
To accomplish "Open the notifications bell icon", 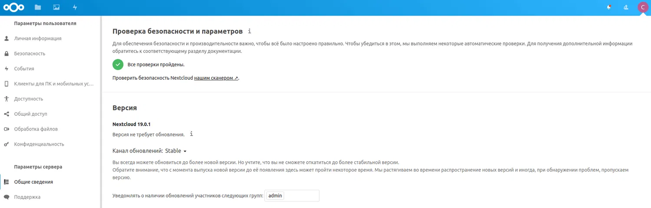I will [609, 7].
